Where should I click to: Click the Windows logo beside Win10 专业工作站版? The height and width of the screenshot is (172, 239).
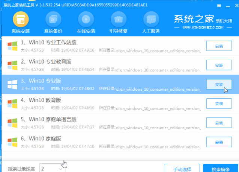12,46
